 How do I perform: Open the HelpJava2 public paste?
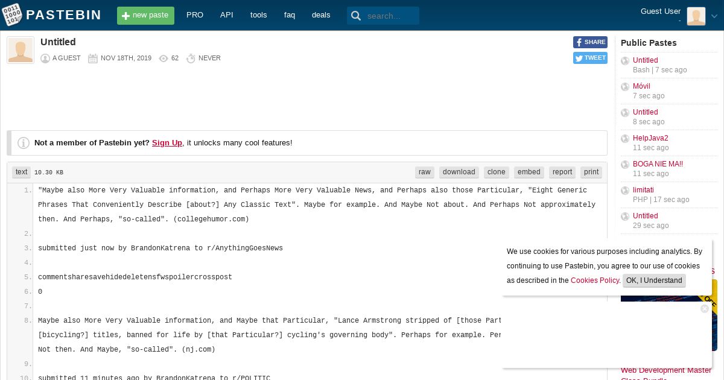[x=650, y=138]
